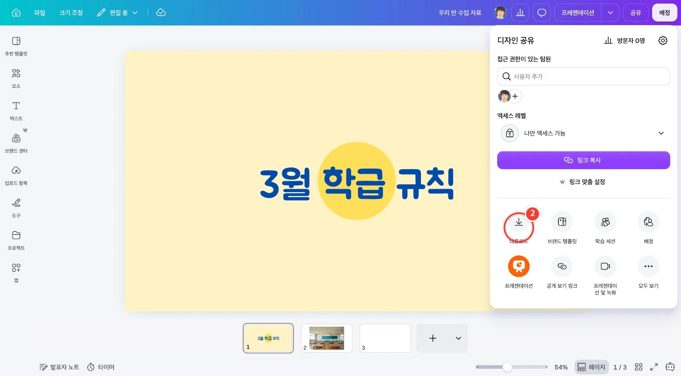Image resolution: width=681 pixels, height=376 pixels.
Task: Open 프로젝트 sidebar panel
Action: click(x=16, y=240)
